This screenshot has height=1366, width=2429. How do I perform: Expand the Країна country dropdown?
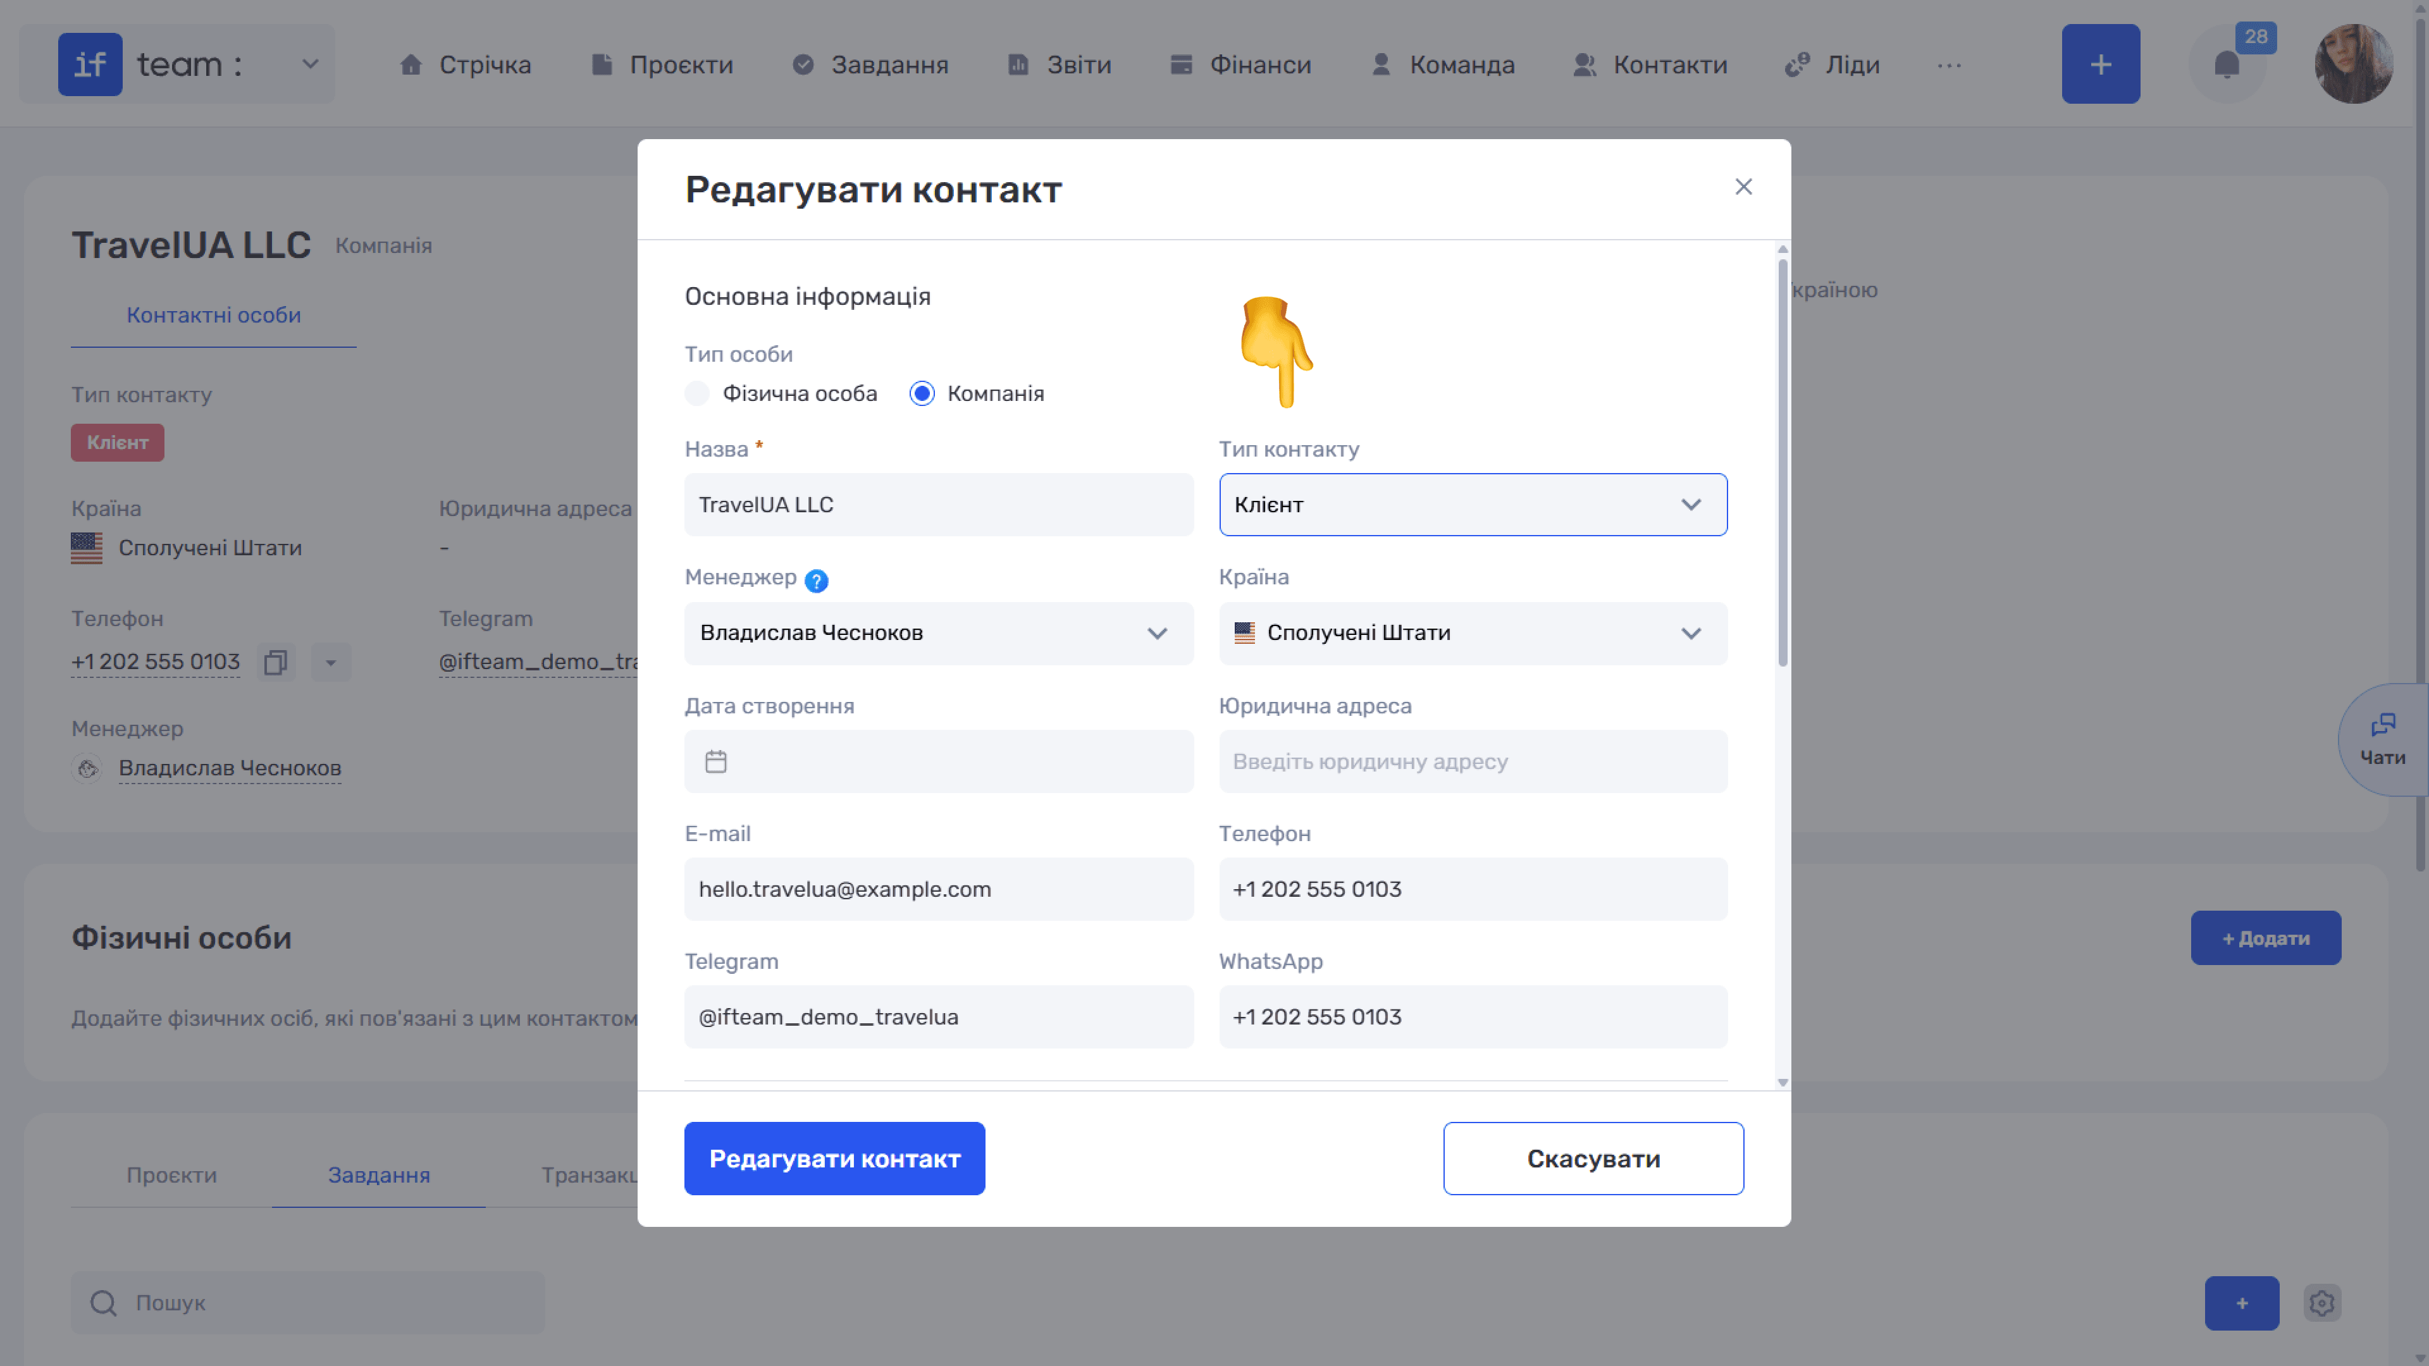[x=1473, y=634]
